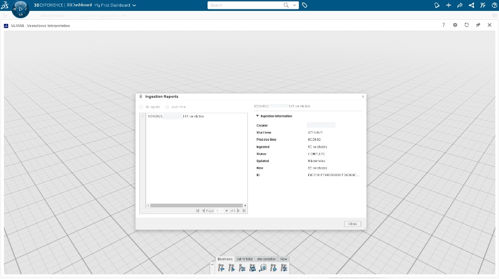This screenshot has width=499, height=279.
Task: Open the chat panel icon at right
Action: tap(494, 15)
